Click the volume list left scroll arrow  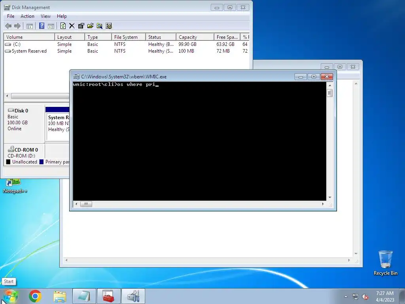tap(7, 96)
